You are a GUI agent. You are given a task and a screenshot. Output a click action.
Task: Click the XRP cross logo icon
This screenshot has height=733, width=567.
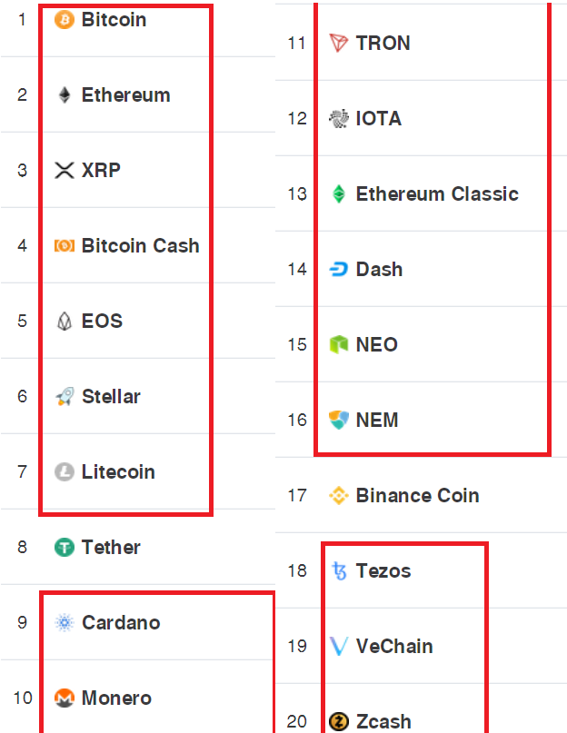pyautogui.click(x=65, y=170)
